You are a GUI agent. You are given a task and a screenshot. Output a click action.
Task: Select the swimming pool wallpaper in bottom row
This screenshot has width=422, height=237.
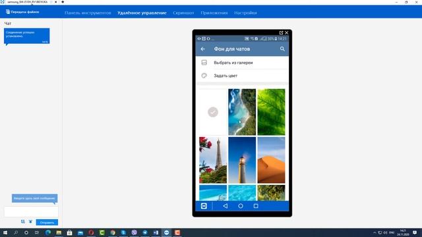coord(213,193)
